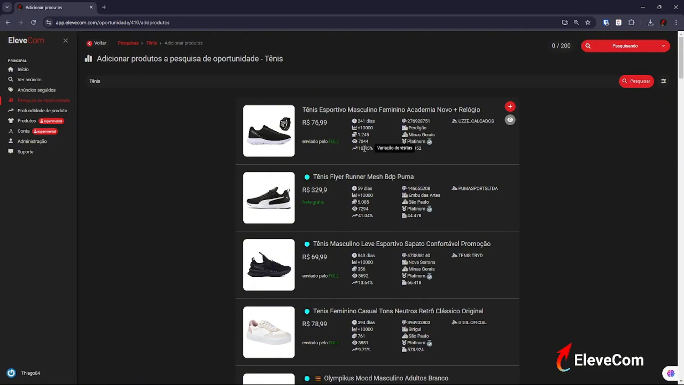Open Tênis Masculino Leve Esportivo title

tap(401, 244)
